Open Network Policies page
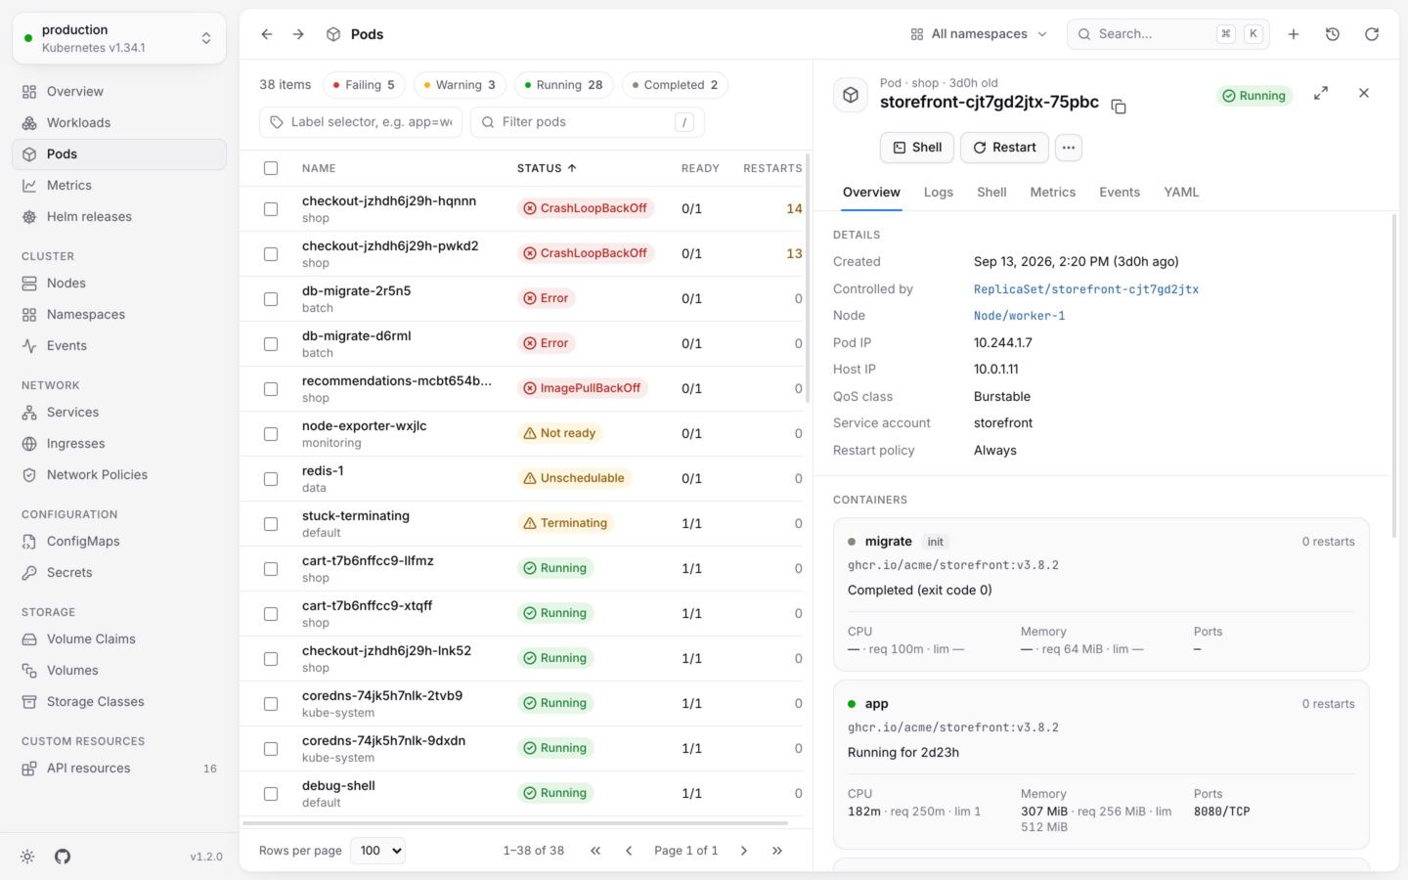 119,475
